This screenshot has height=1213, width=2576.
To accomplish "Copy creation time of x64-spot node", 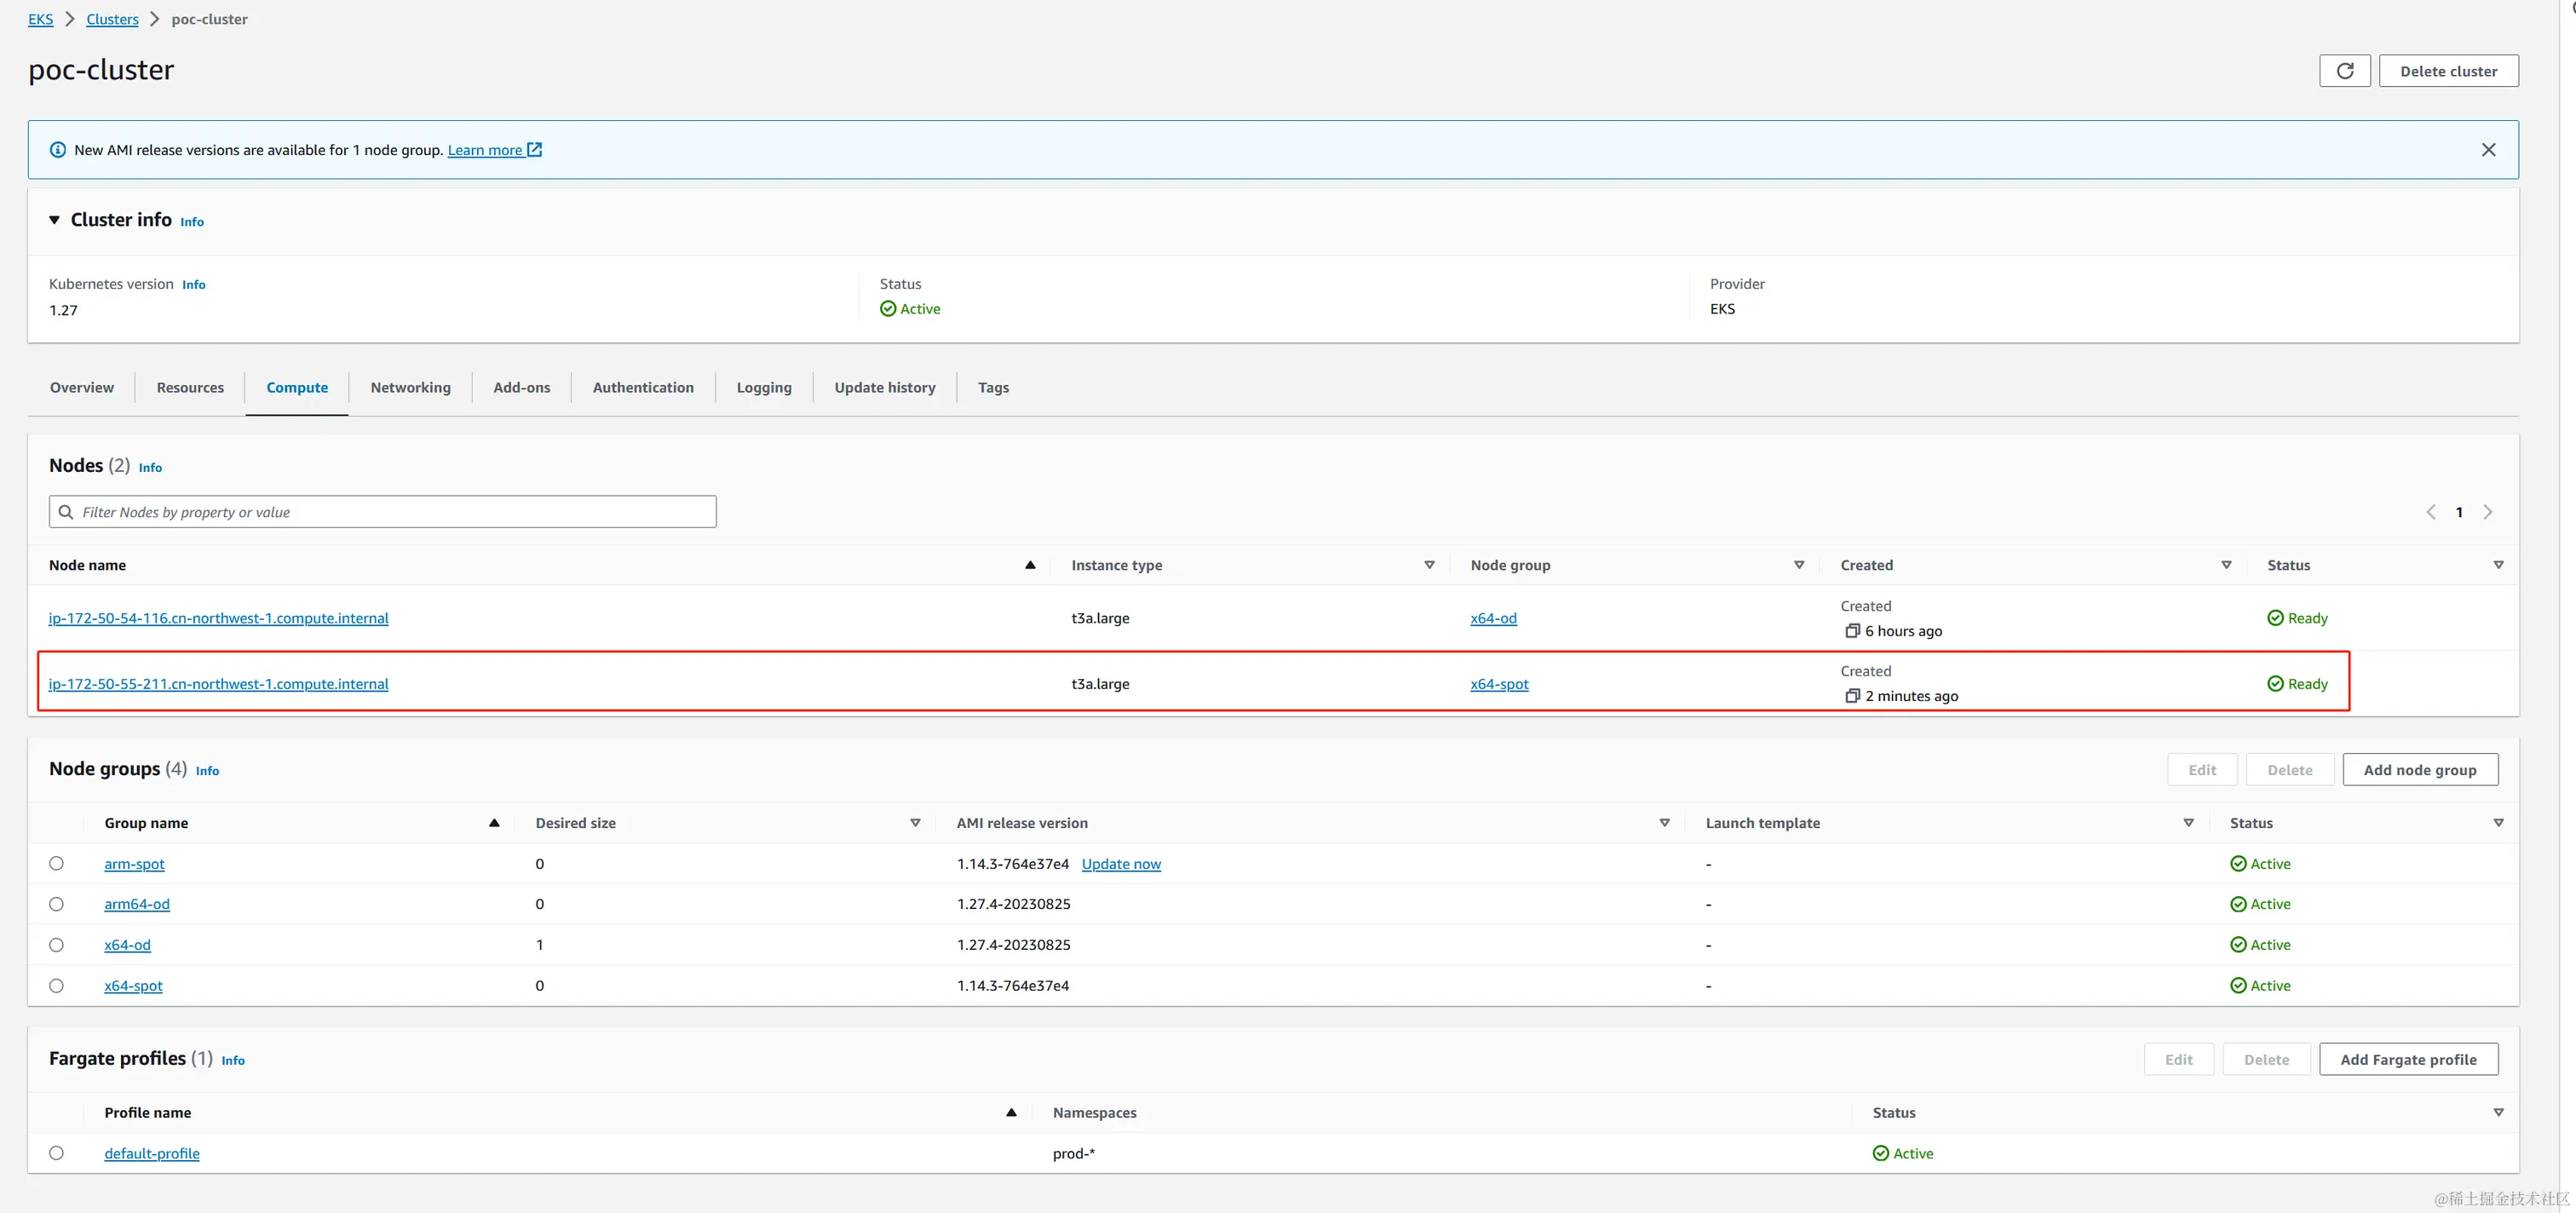I will pyautogui.click(x=1852, y=696).
